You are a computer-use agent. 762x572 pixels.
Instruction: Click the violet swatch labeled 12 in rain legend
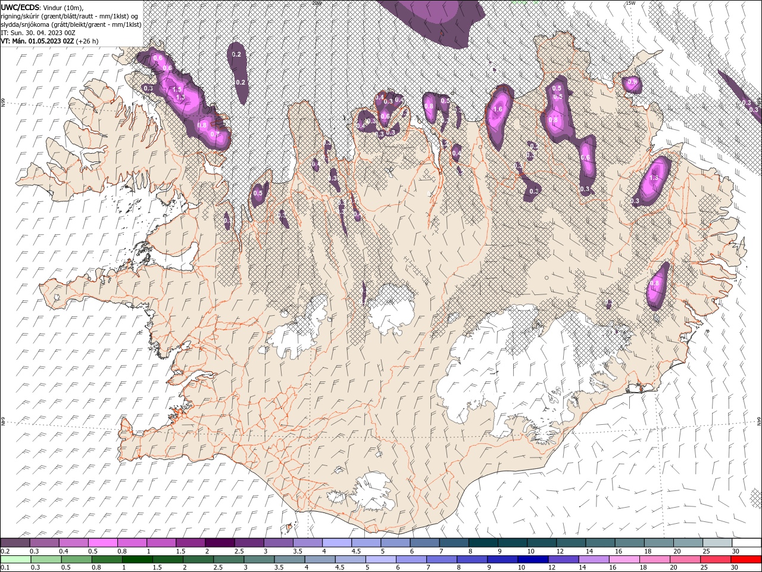[x=564, y=559]
